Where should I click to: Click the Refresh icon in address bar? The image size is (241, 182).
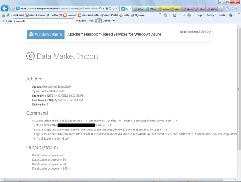(x=114, y=9)
